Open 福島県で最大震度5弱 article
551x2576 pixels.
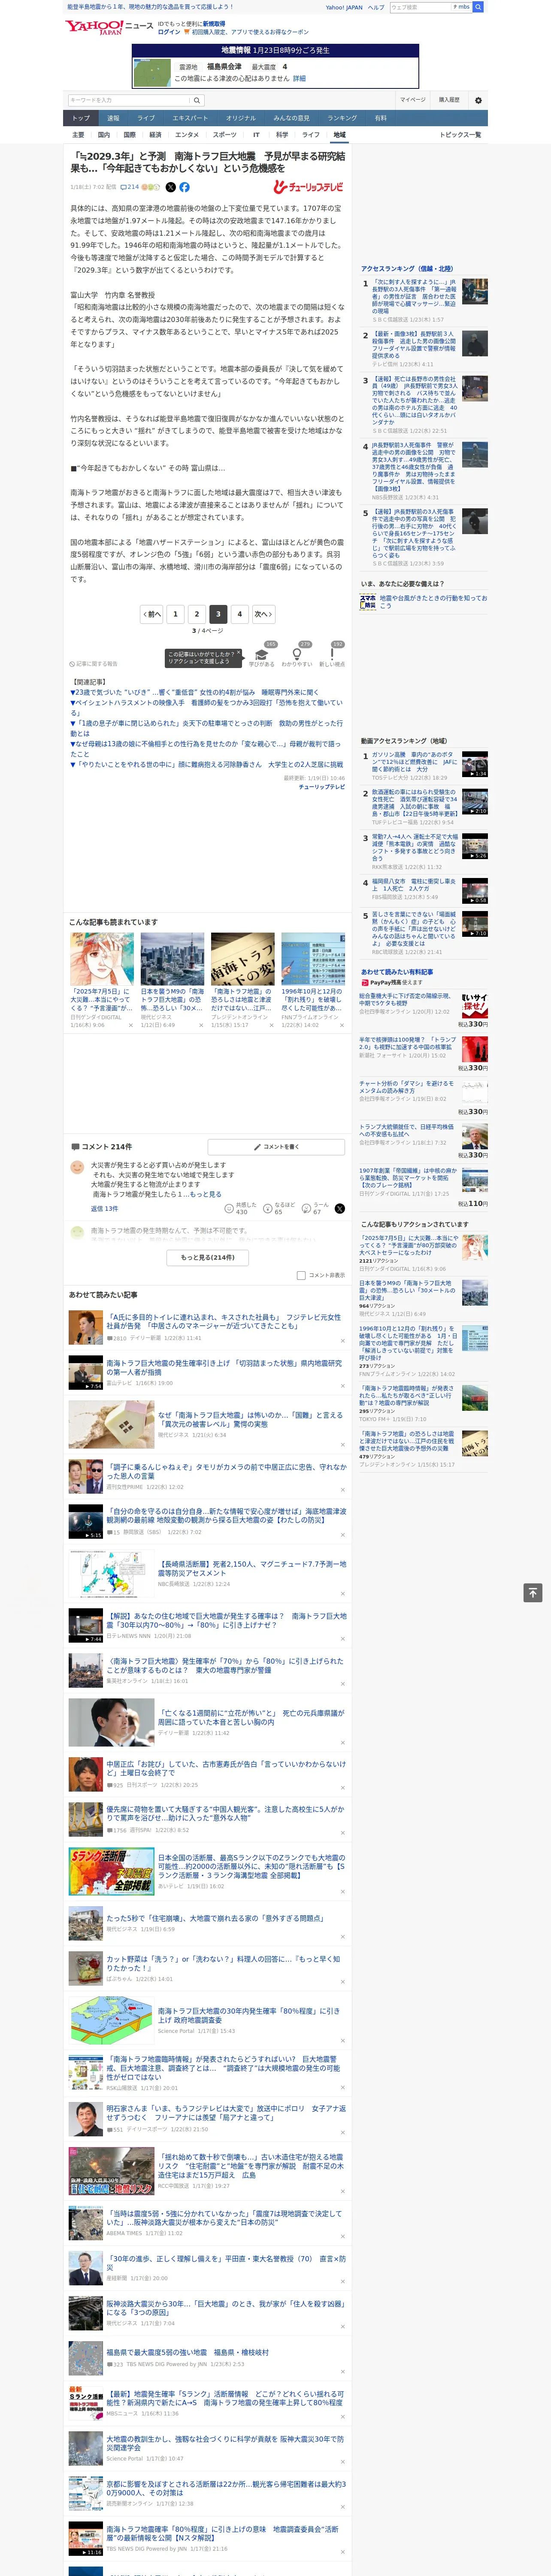click(x=187, y=2352)
